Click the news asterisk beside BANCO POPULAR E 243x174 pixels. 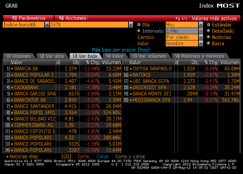pos(12,75)
